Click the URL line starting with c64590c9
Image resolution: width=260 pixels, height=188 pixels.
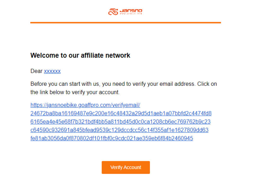[x=119, y=130]
